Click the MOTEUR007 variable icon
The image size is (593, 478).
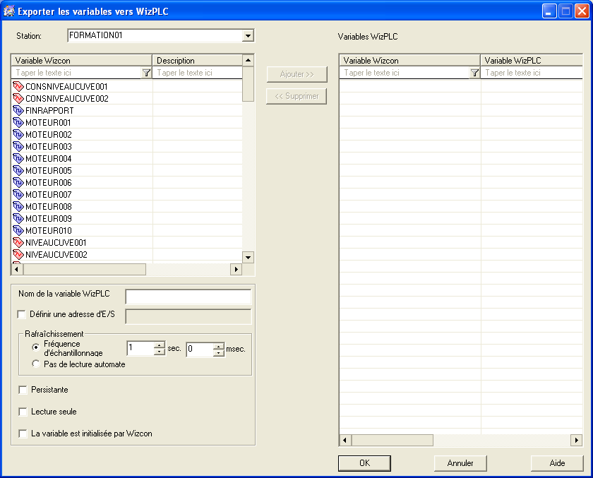(18, 194)
